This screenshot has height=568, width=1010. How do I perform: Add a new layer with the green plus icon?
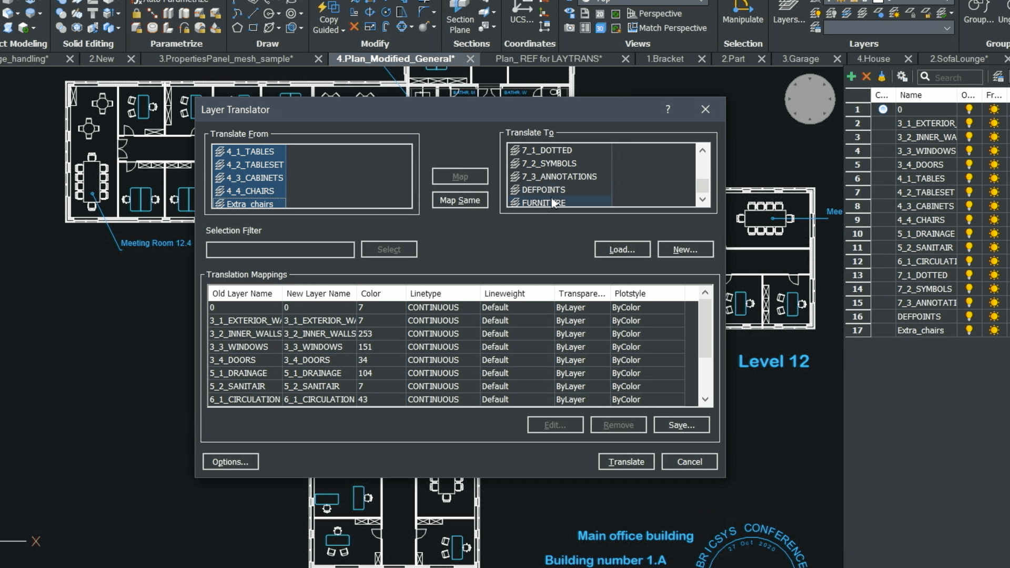[x=851, y=77]
